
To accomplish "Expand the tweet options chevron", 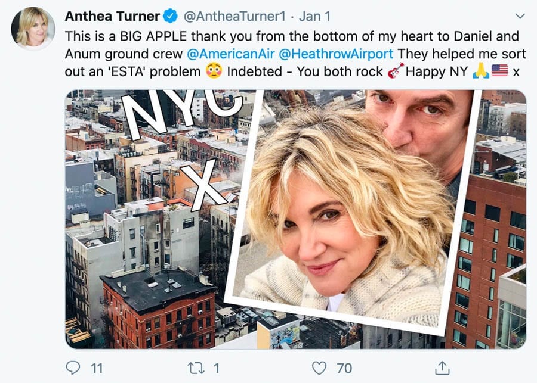I will coord(520,16).
